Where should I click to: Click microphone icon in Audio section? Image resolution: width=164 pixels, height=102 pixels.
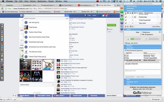tap(128, 39)
